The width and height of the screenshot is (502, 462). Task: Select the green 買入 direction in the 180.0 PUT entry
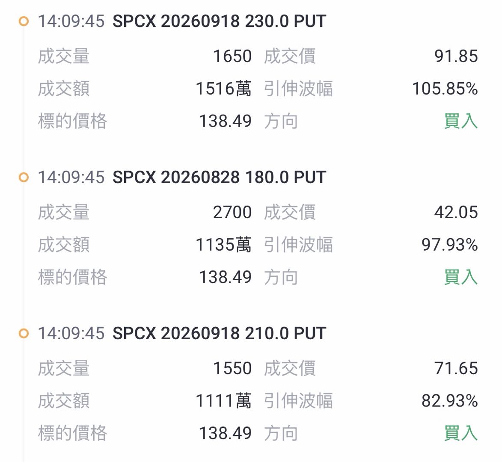460,277
